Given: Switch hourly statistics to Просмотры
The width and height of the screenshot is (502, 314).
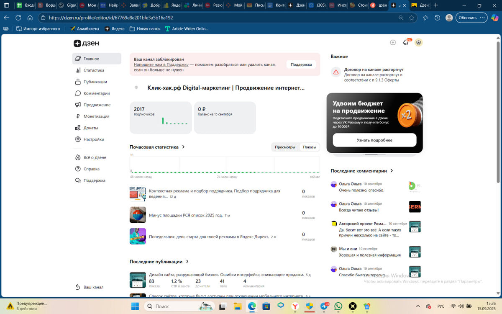Looking at the screenshot, I should pyautogui.click(x=285, y=147).
